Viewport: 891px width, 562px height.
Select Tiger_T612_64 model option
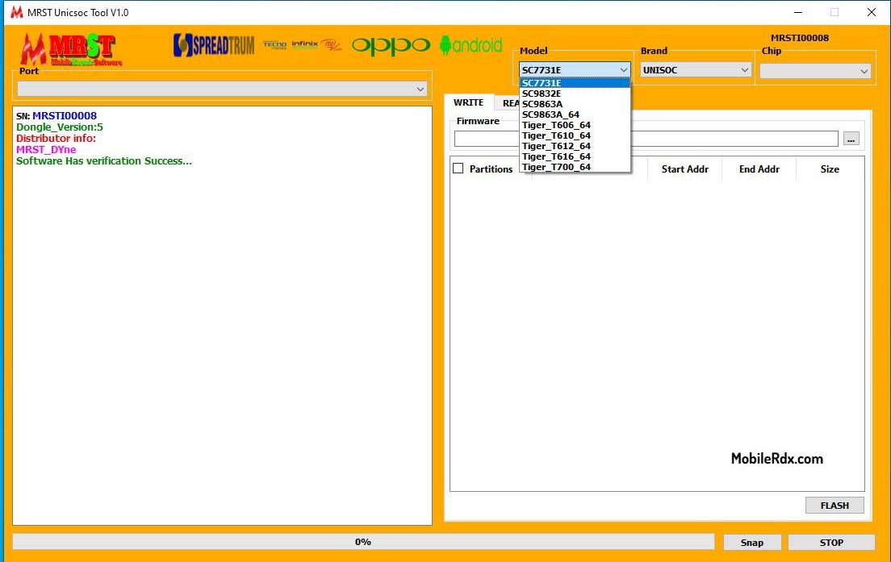point(575,146)
